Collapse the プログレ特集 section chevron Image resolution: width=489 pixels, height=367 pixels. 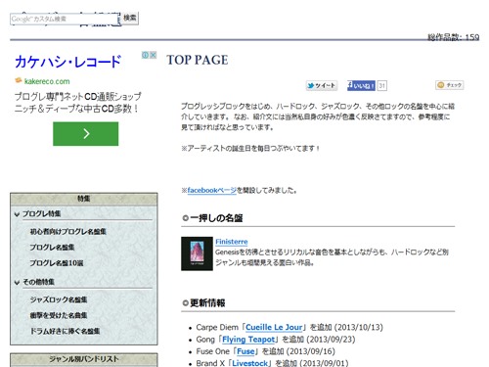pos(17,214)
